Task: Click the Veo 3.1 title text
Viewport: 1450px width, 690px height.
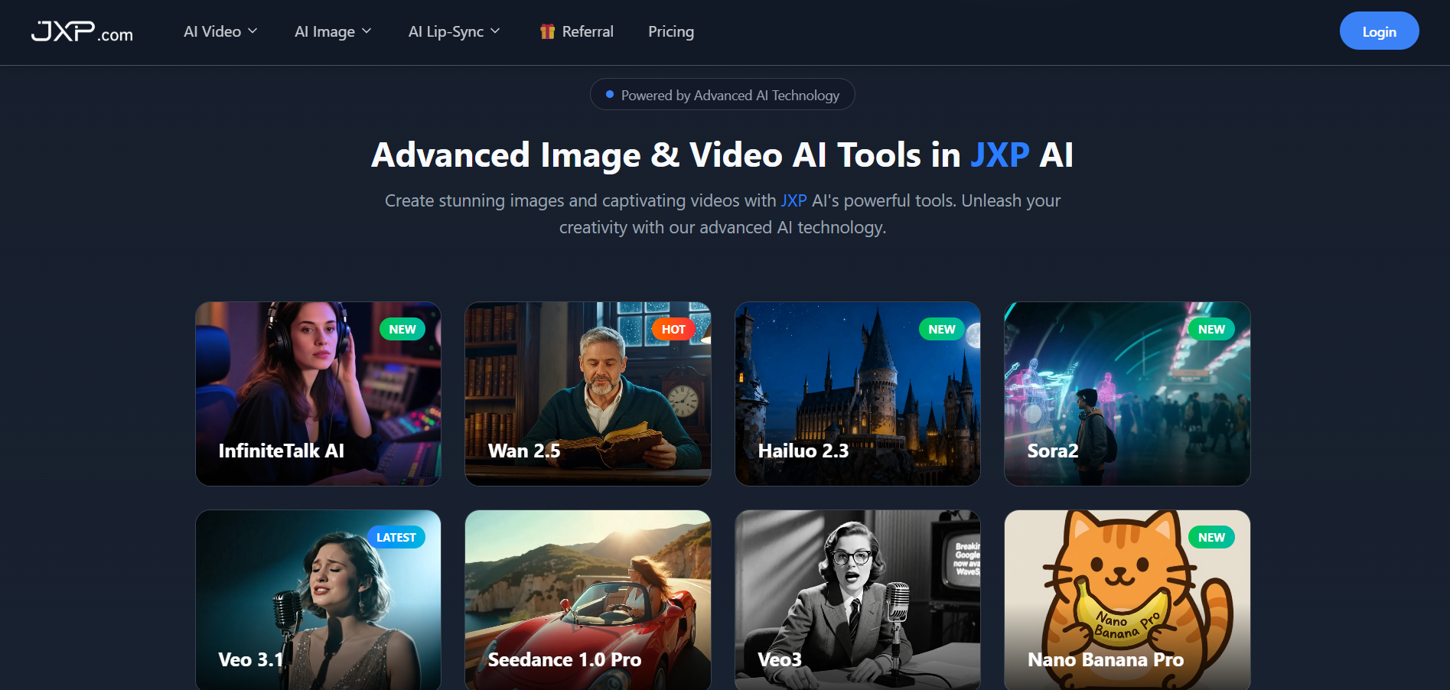Action: pyautogui.click(x=251, y=659)
